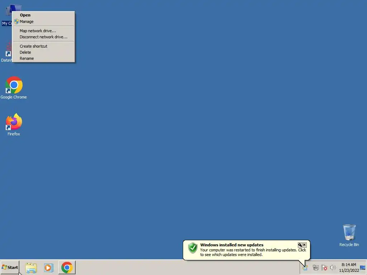Open the Action Center flag icon
Image resolution: width=367 pixels, height=275 pixels.
click(x=324, y=267)
